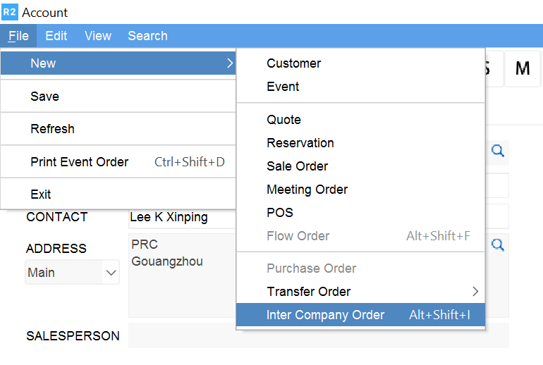Expand the Transfer Order submenu
Viewport: 543px width, 365px height.
(360, 292)
